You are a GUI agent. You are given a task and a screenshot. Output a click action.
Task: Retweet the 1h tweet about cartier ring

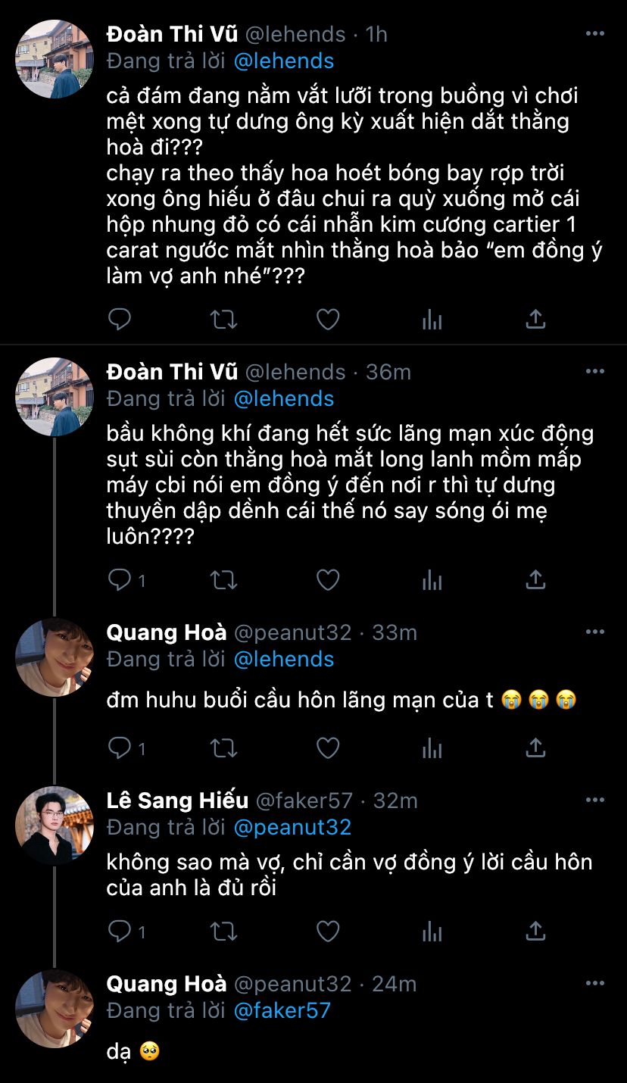[223, 320]
